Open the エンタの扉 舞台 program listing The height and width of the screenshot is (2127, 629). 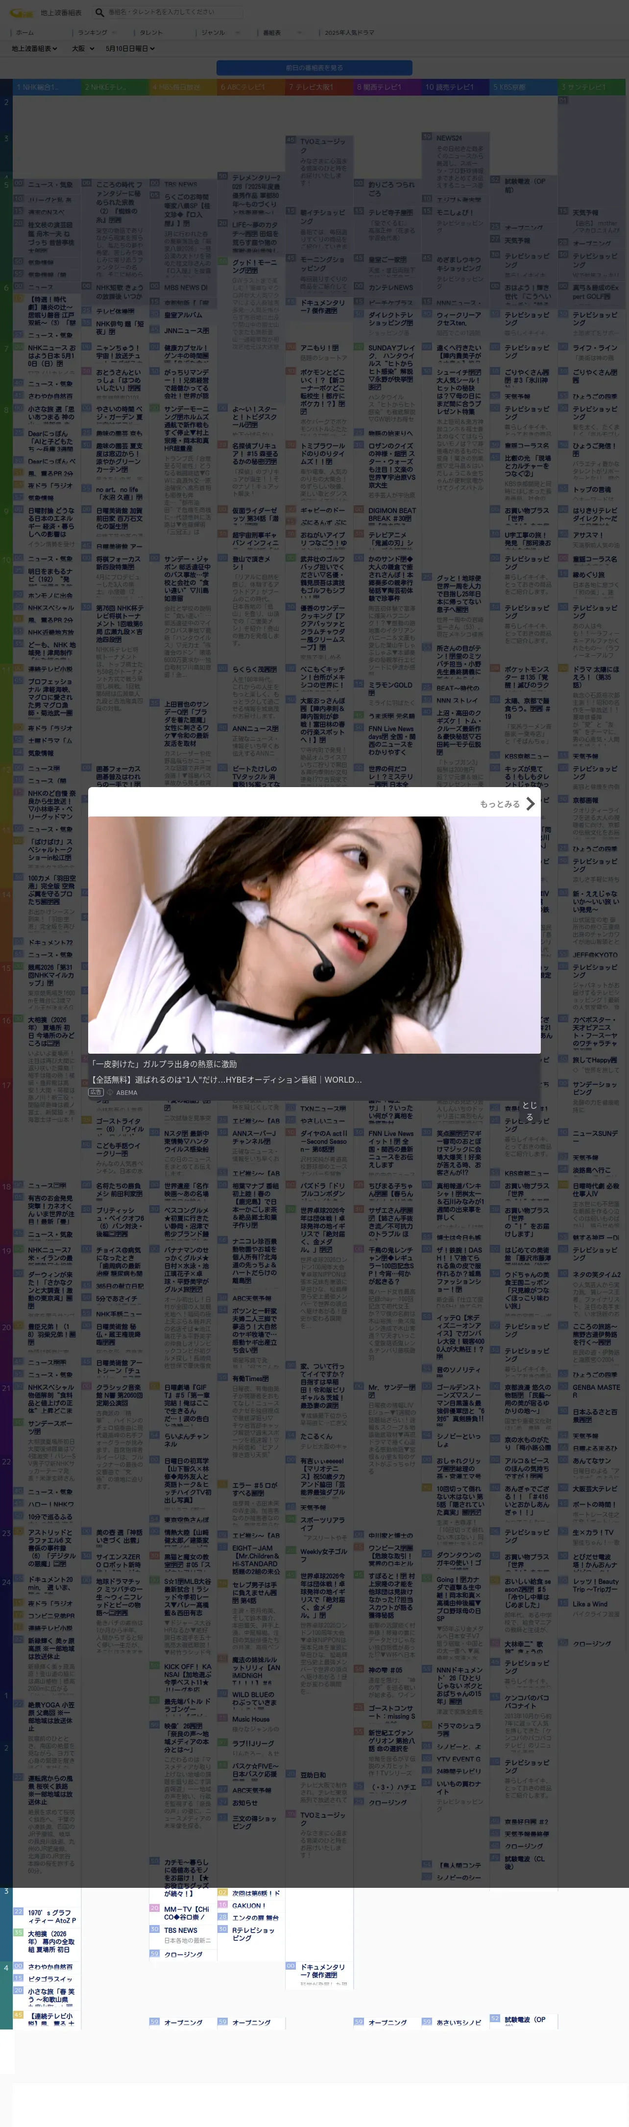coord(255,1918)
